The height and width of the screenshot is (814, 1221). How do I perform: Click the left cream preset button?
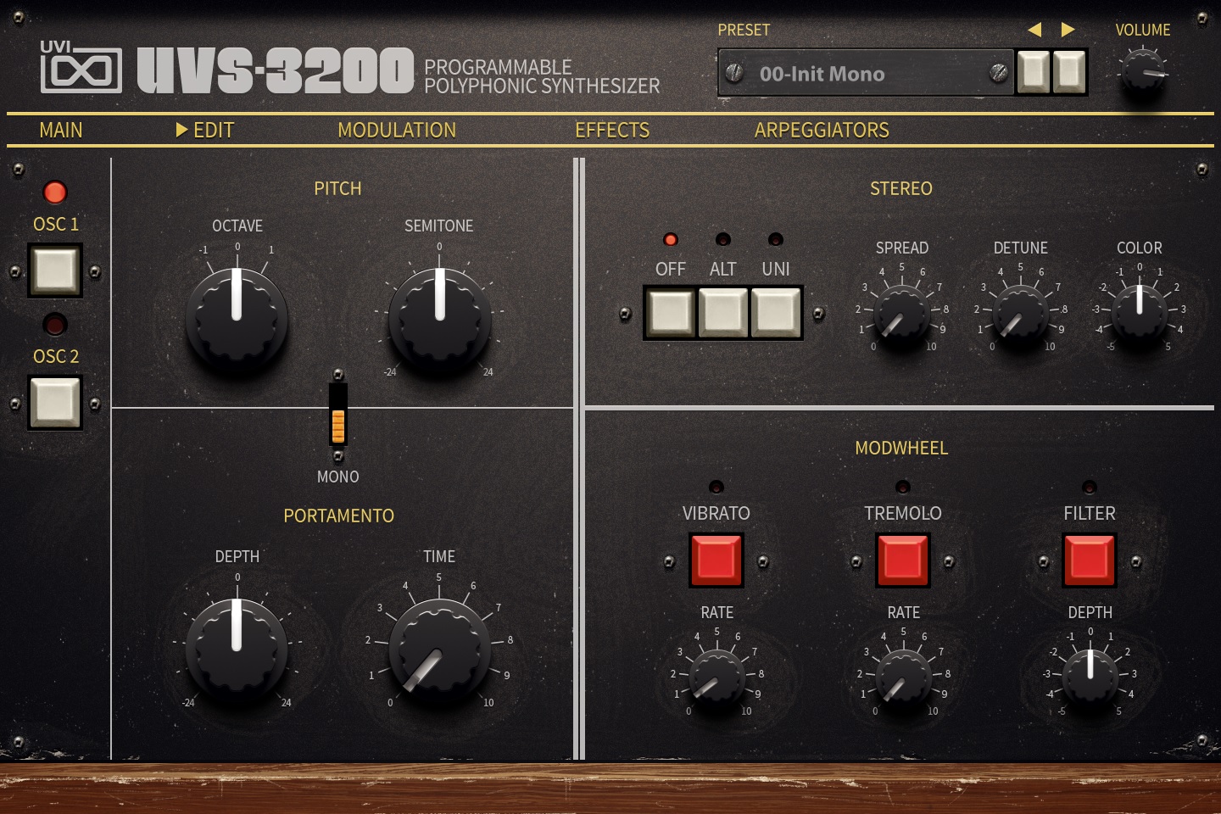(x=1033, y=72)
